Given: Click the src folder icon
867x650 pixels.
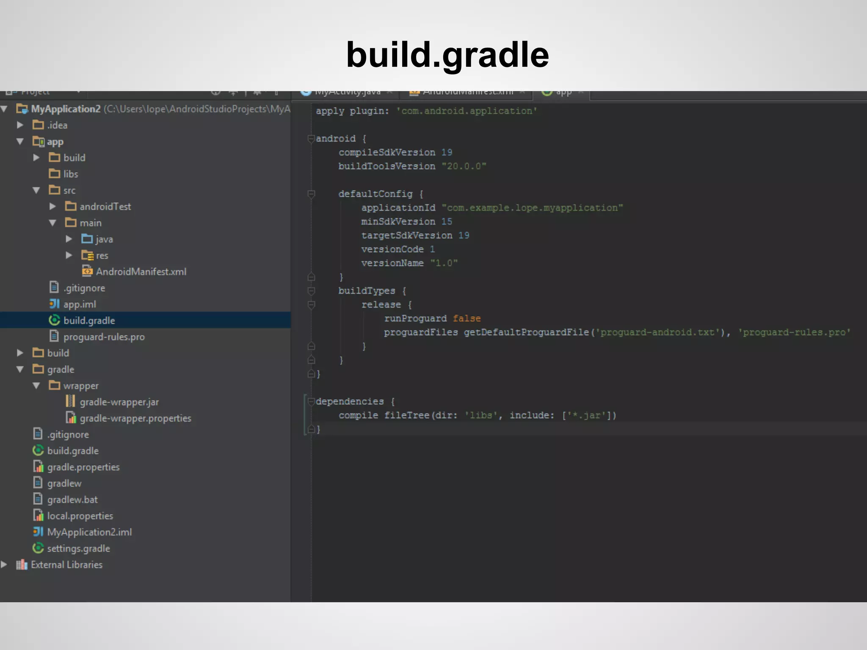Looking at the screenshot, I should coord(54,190).
